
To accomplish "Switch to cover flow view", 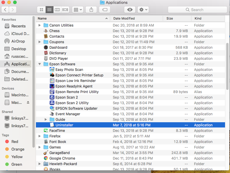I will point(65,10).
